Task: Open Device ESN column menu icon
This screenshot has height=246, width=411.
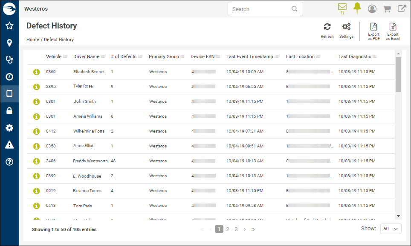Action: tap(218, 57)
